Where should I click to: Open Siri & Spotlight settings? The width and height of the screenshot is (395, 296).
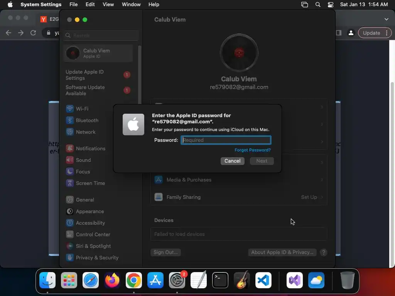(88, 246)
